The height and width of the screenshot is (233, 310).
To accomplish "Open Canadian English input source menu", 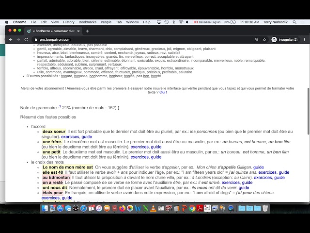I will 206,22.
